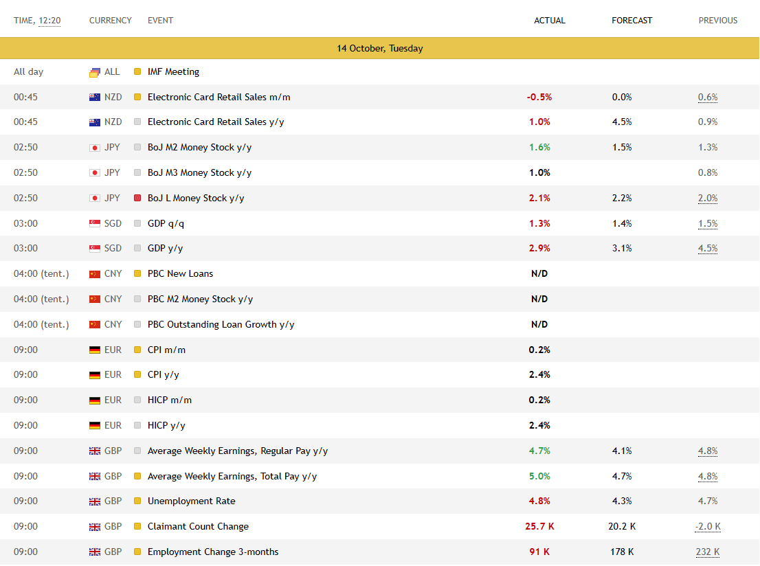Select the Average Weekly Earnings, Total Pay y/y event

tap(232, 477)
